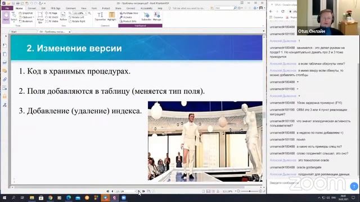This screenshot has width=360, height=202.
Task: Adjust the status bar zoom slider
Action: click(x=250, y=191)
